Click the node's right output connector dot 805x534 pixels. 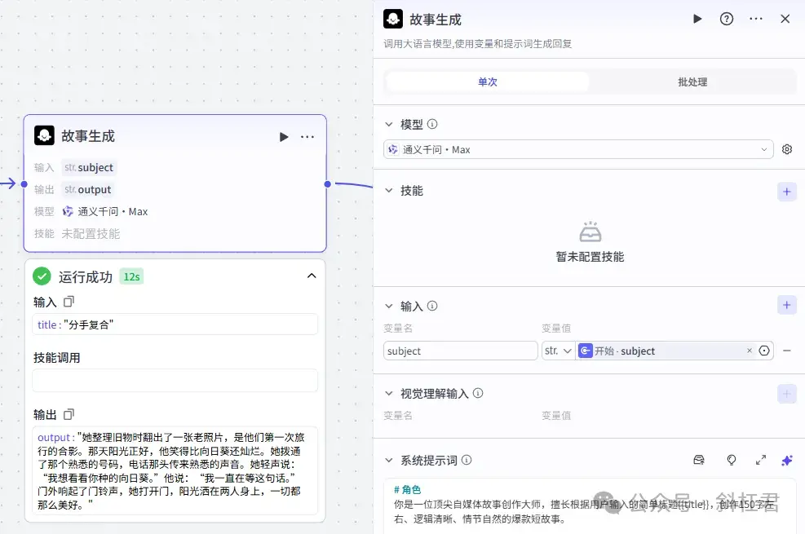pos(328,183)
